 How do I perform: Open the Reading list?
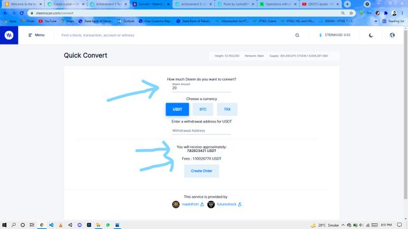(x=393, y=21)
